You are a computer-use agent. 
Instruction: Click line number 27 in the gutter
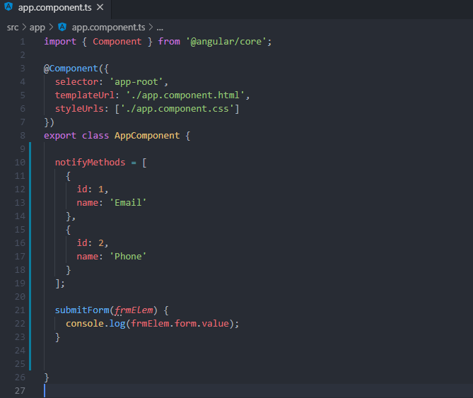click(20, 391)
